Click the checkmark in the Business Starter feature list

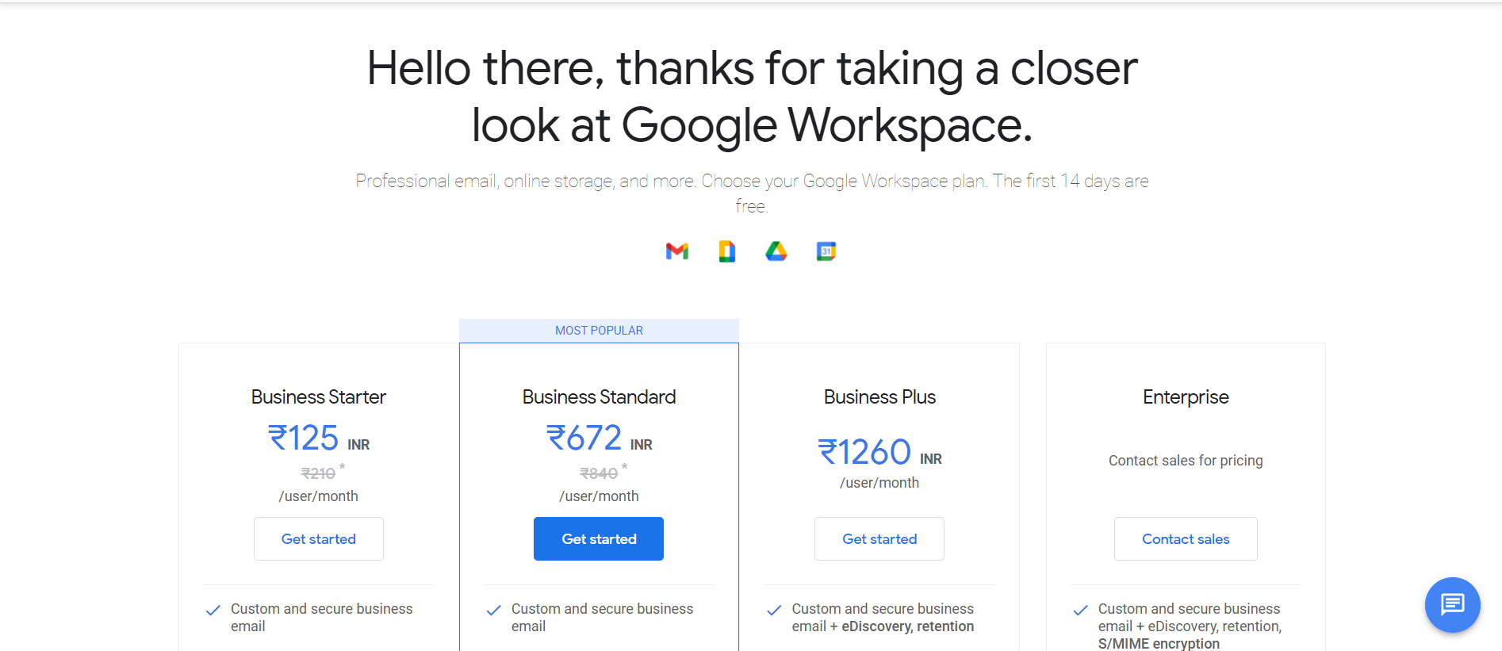tap(213, 610)
